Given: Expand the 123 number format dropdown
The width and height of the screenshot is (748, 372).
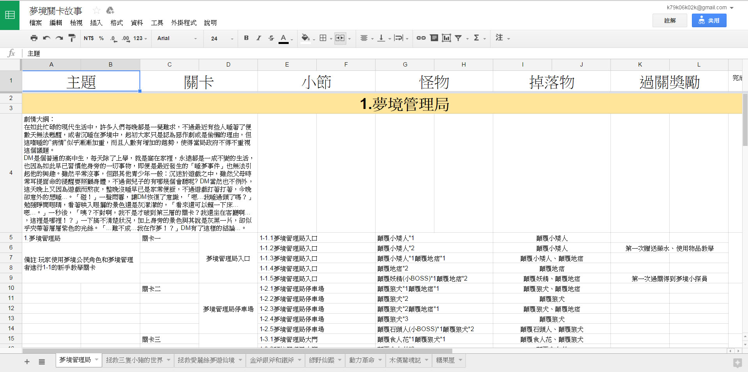Looking at the screenshot, I should tap(140, 39).
